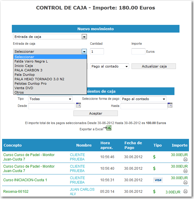Open the Entrada de caja movement dropdown
Screen dimensions: 194x199
pos(50,37)
